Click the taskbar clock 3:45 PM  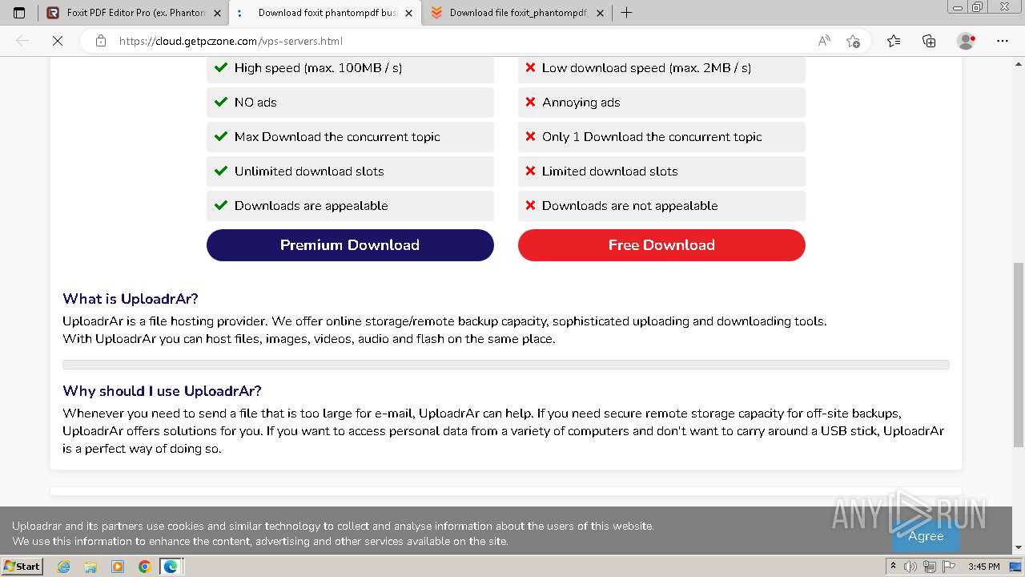(x=983, y=567)
